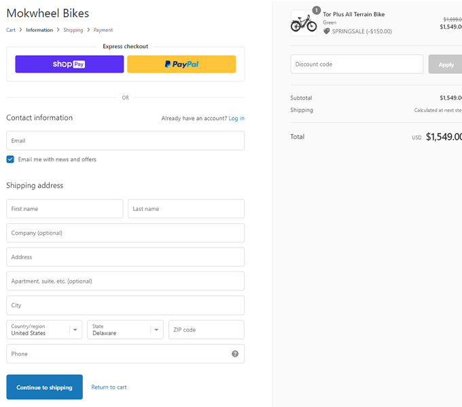Viewport: 462px width, 407px height.
Task: Expand the State dropdown showing Delaware
Action: 125,330
